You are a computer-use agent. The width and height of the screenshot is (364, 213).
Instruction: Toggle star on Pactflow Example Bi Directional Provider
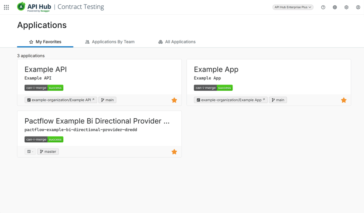click(x=174, y=152)
